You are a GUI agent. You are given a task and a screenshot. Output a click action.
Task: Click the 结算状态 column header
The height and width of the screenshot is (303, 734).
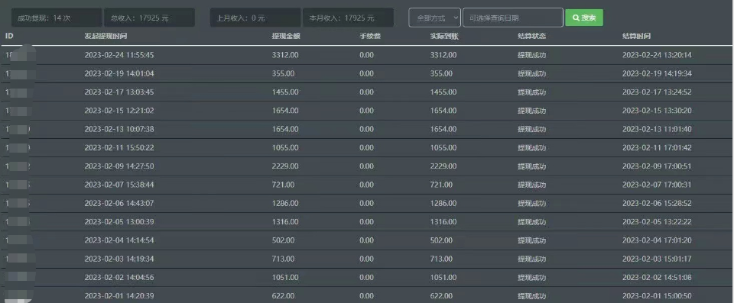point(532,36)
